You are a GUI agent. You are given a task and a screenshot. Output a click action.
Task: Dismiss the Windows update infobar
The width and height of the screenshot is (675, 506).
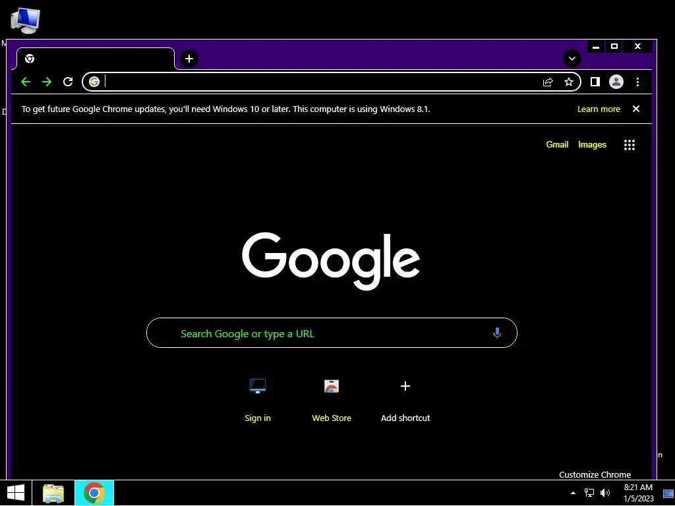tap(636, 109)
